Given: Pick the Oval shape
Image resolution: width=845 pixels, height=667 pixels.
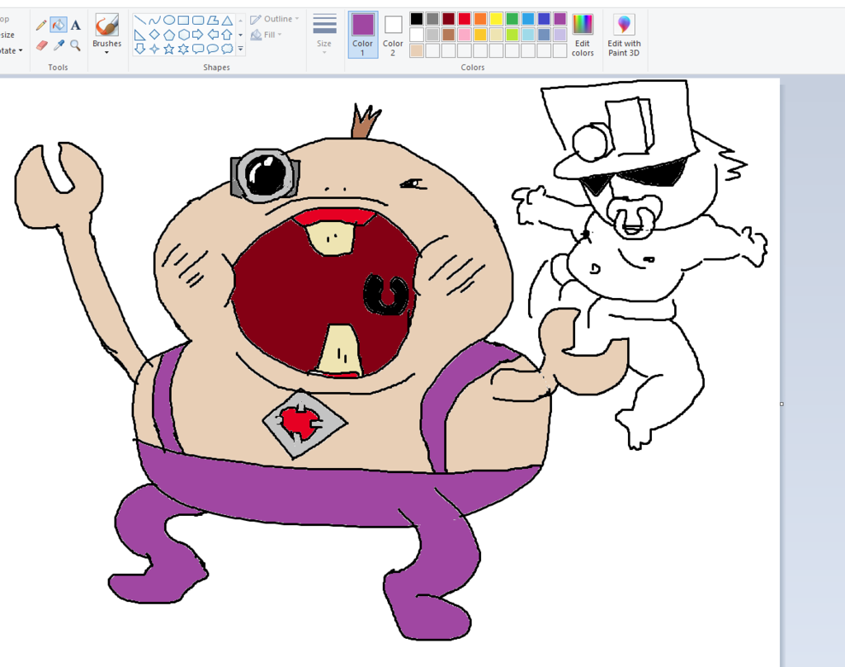Looking at the screenshot, I should tap(169, 21).
